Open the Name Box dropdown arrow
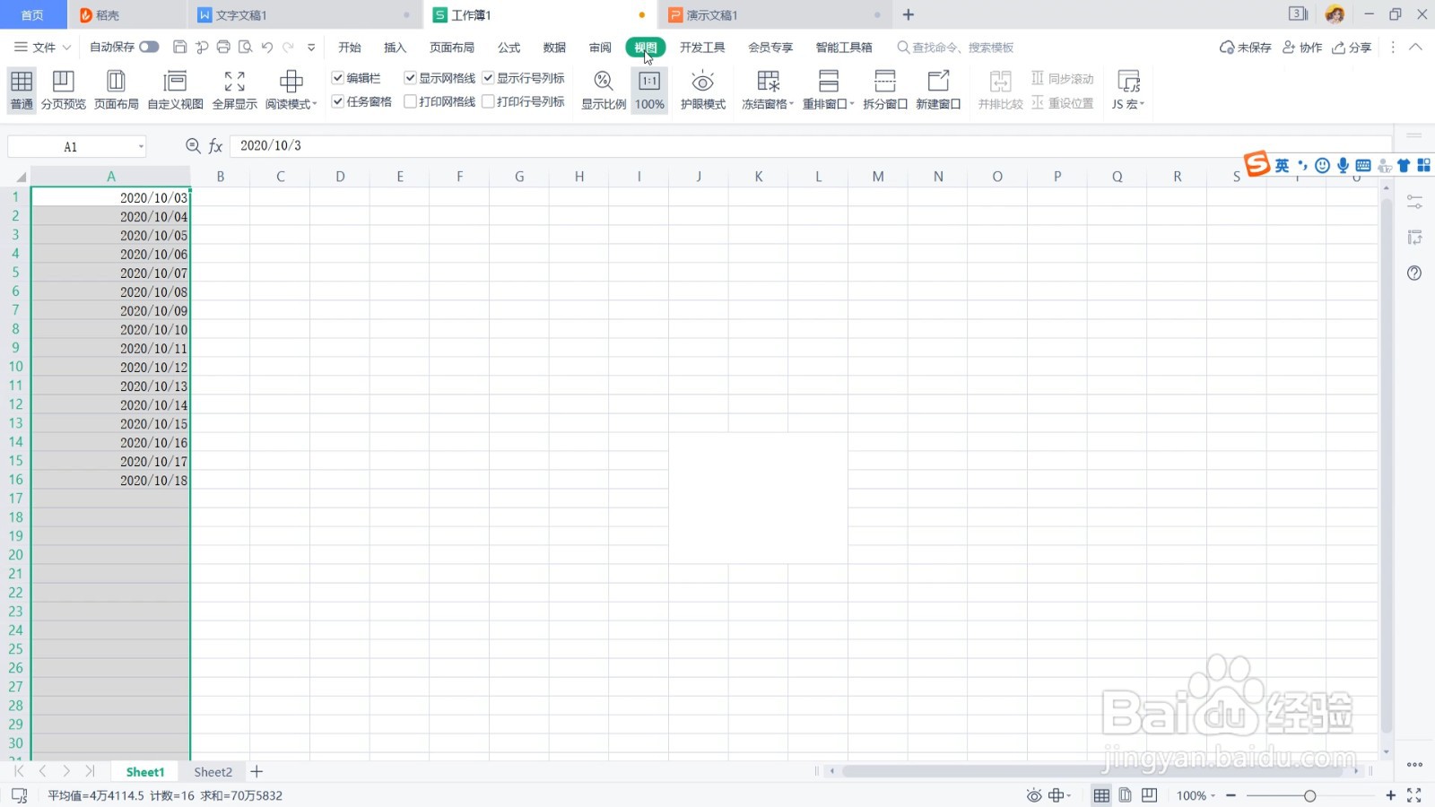Viewport: 1435px width, 807px height. pyautogui.click(x=141, y=146)
